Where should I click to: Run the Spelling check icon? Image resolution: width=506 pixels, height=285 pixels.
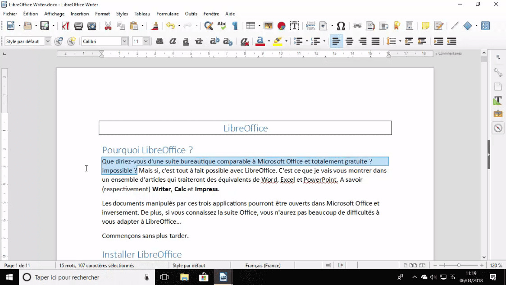222,26
